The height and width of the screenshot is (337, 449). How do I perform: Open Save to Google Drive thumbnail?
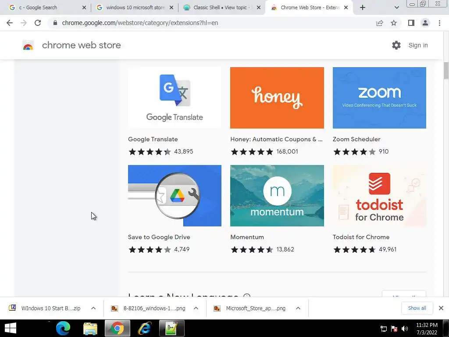tap(175, 195)
